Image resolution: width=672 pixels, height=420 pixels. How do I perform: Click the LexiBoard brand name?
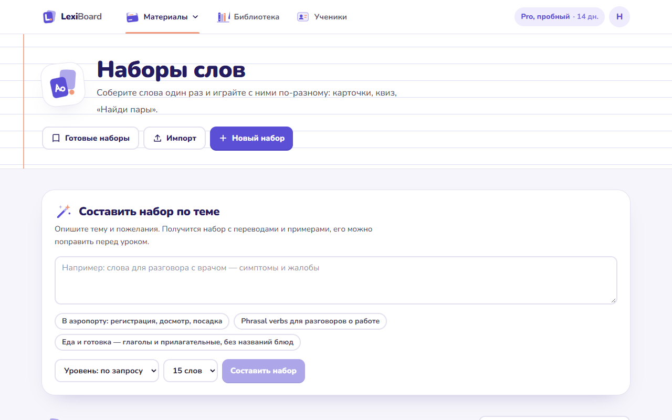pyautogui.click(x=81, y=17)
